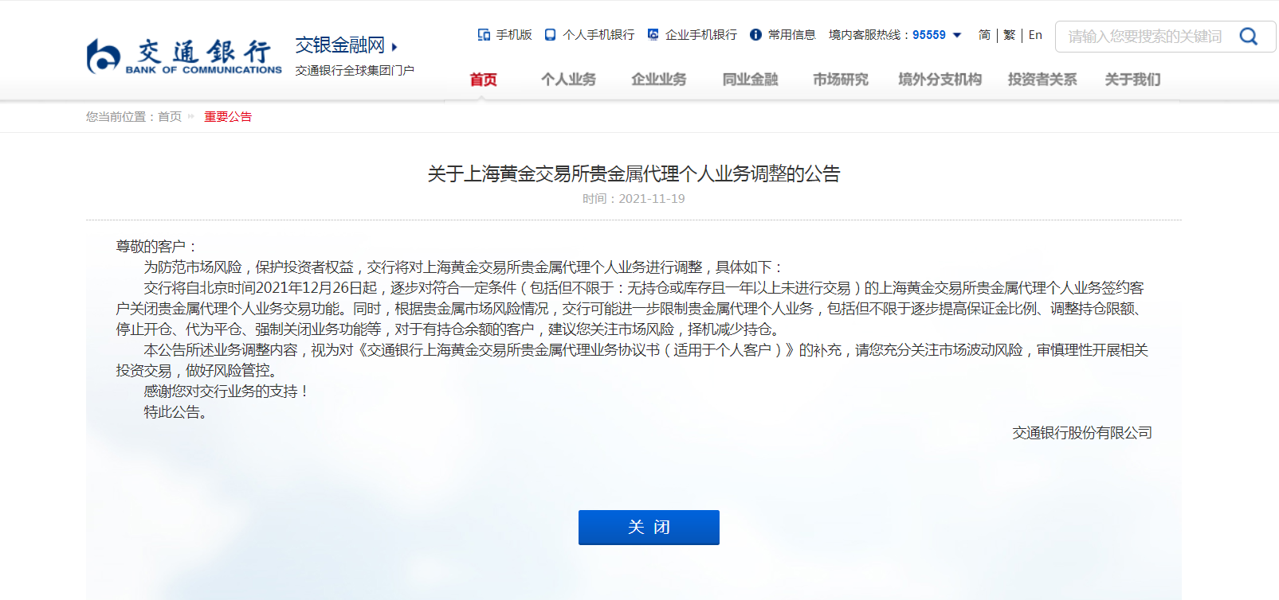1279x600 pixels.
Task: Click the greeting 尊敬的客户：
Action: point(158,247)
